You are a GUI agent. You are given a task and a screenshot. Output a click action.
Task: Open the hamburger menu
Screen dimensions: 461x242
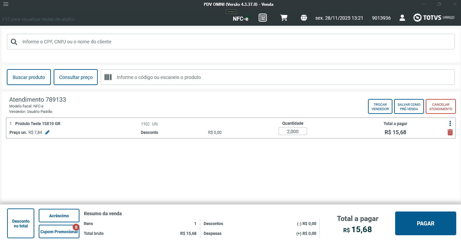point(5,4)
